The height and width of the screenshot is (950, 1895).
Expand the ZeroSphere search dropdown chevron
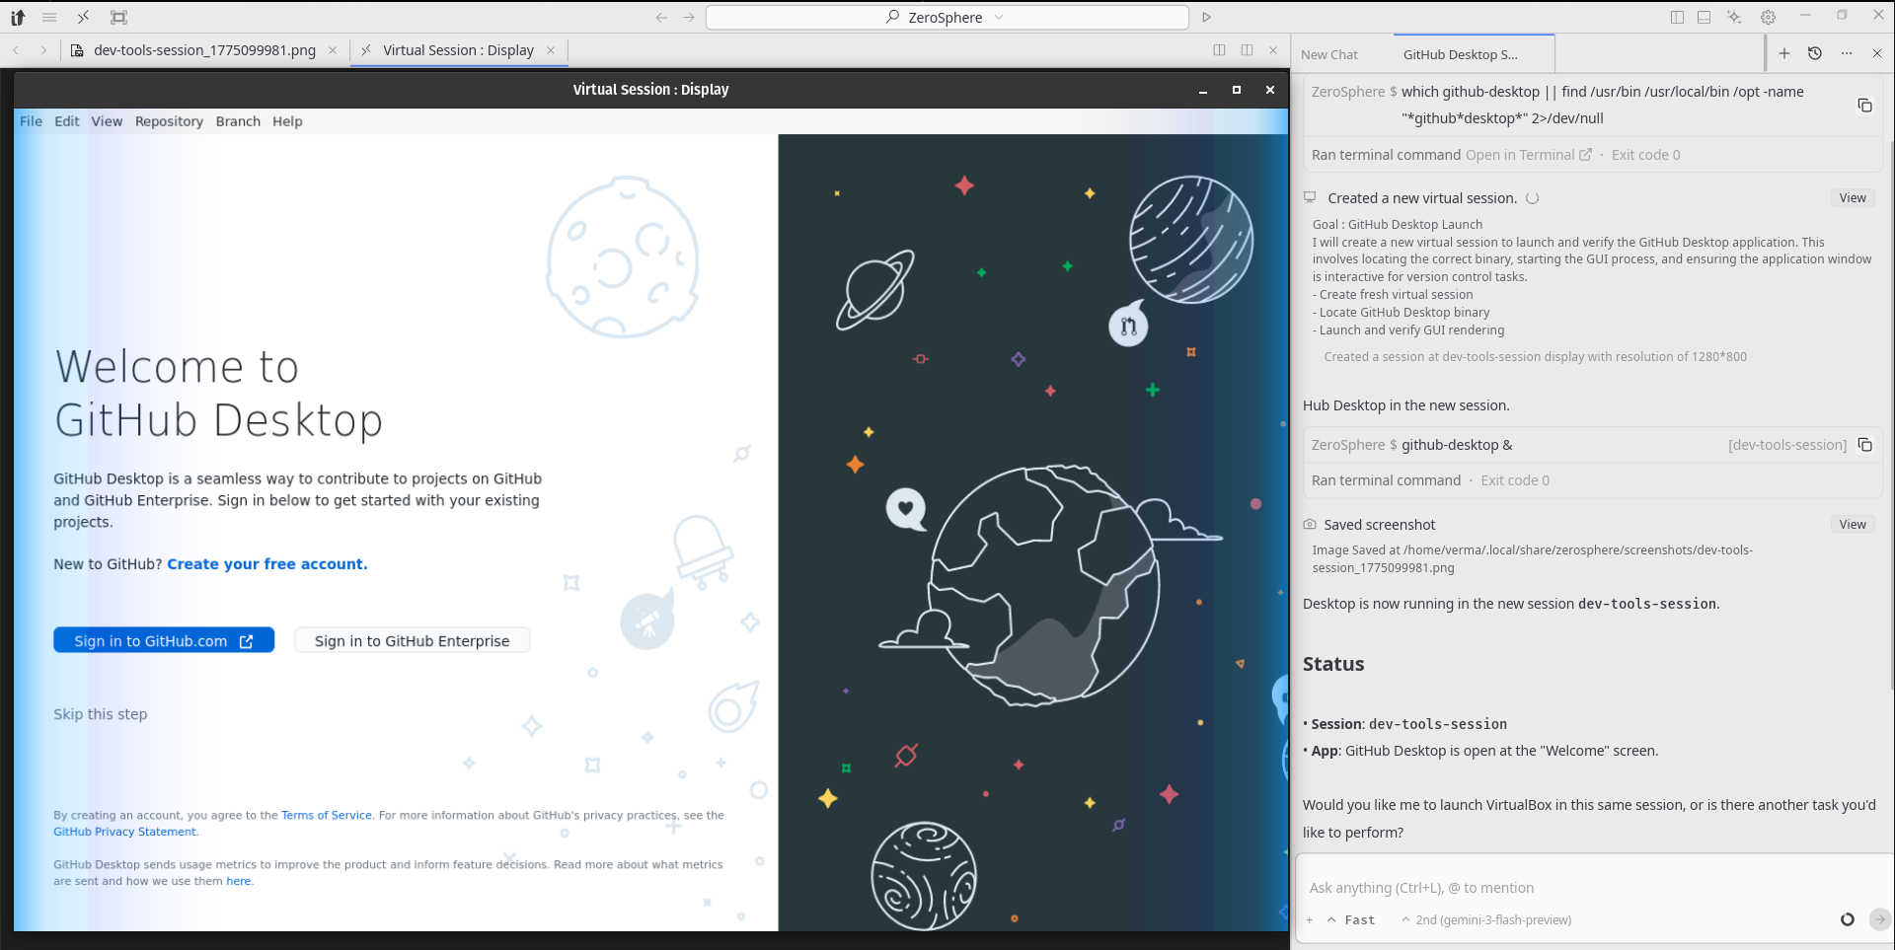click(x=999, y=17)
